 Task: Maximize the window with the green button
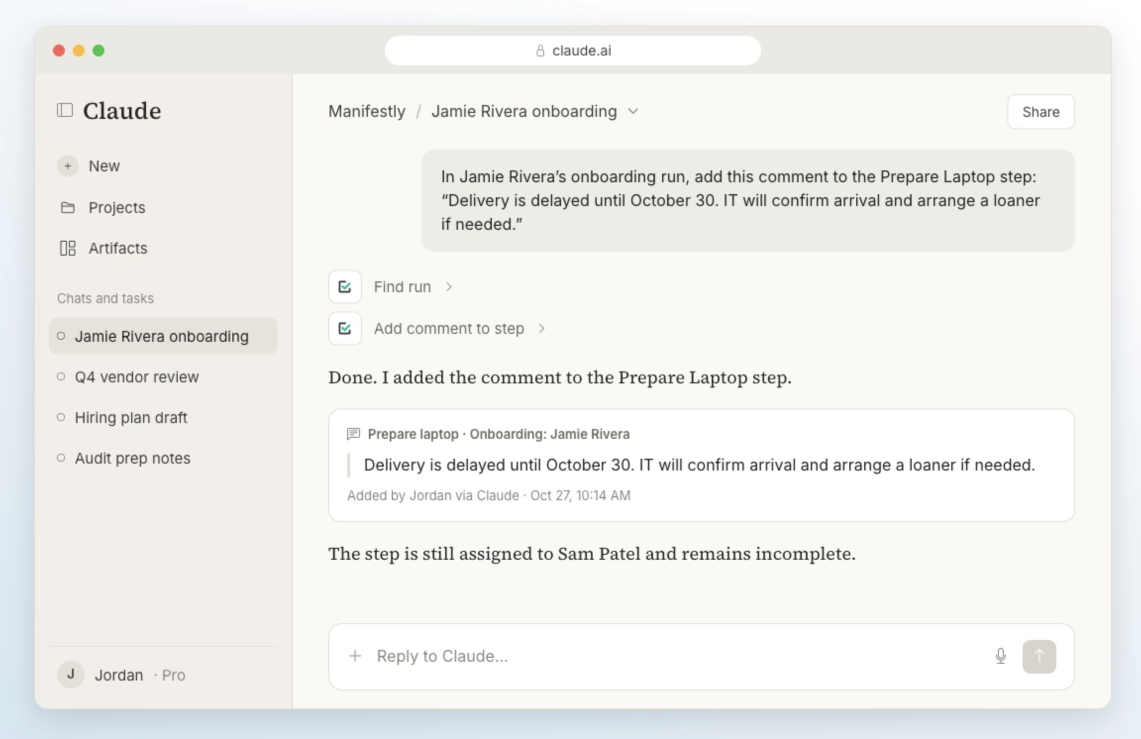point(99,51)
